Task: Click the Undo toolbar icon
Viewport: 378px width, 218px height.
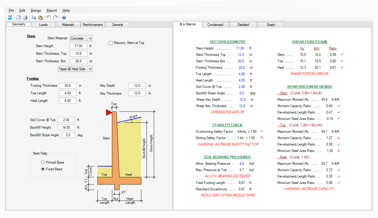Action: (x=49, y=17)
